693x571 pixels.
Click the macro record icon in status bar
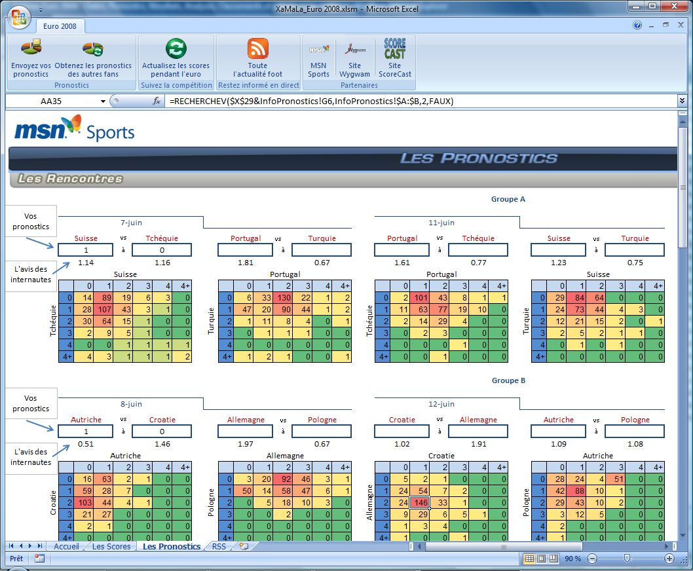[x=39, y=559]
